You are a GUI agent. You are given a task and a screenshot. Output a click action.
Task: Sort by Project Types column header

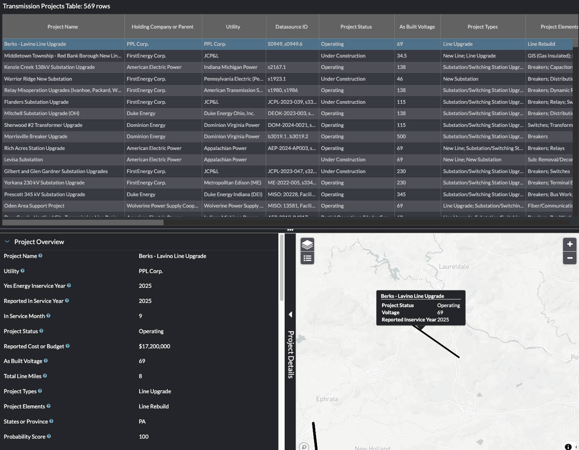[x=482, y=27]
